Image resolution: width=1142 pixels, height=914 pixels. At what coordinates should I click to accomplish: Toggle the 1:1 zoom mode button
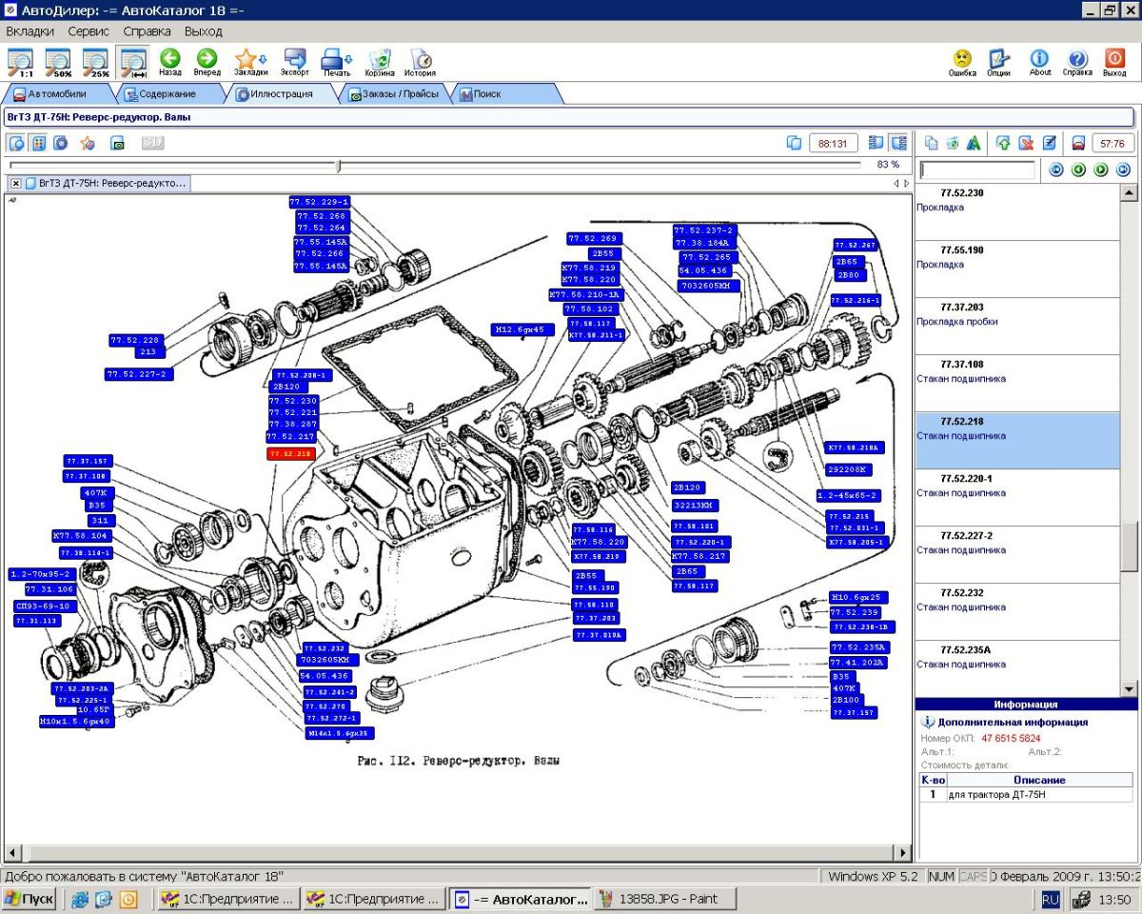point(20,62)
